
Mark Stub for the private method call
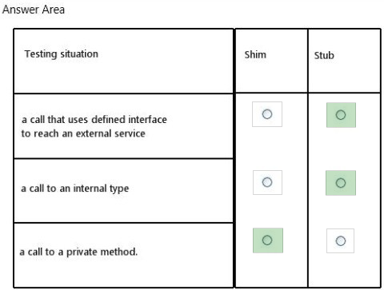tap(341, 240)
